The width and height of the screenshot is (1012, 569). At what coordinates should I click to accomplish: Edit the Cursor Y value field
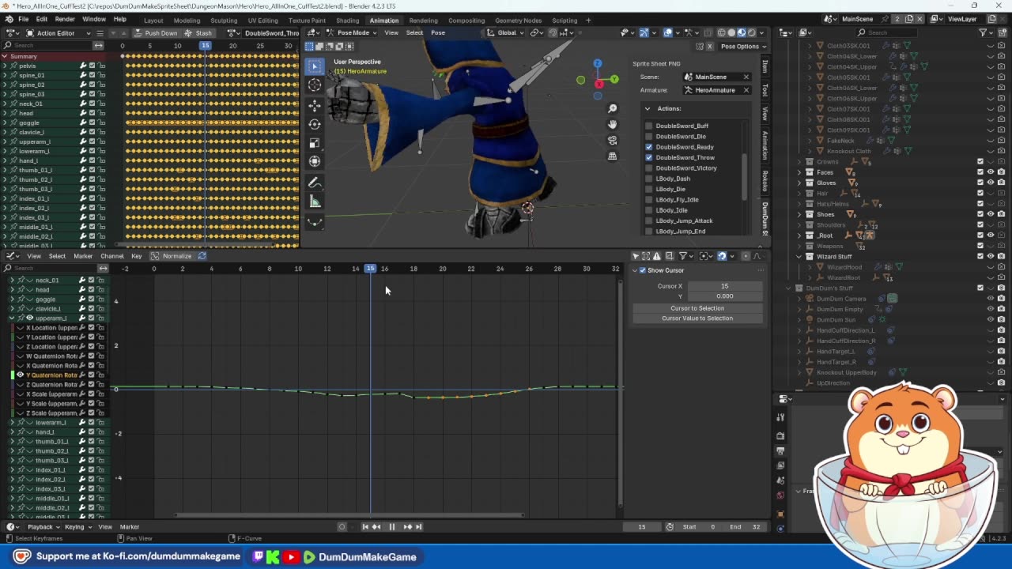[725, 296]
